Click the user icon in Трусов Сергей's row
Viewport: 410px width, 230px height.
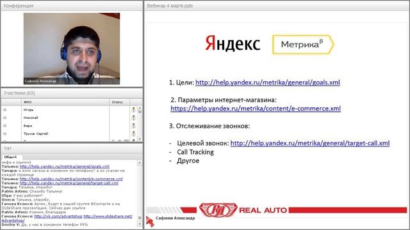point(133,134)
